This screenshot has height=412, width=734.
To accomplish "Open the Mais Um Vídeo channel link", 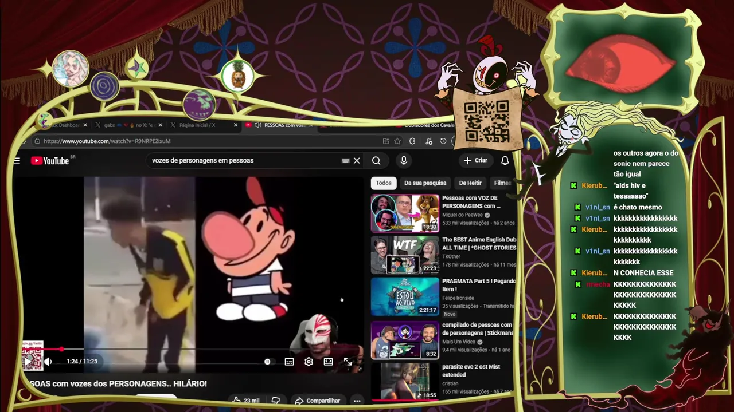I will tap(459, 342).
